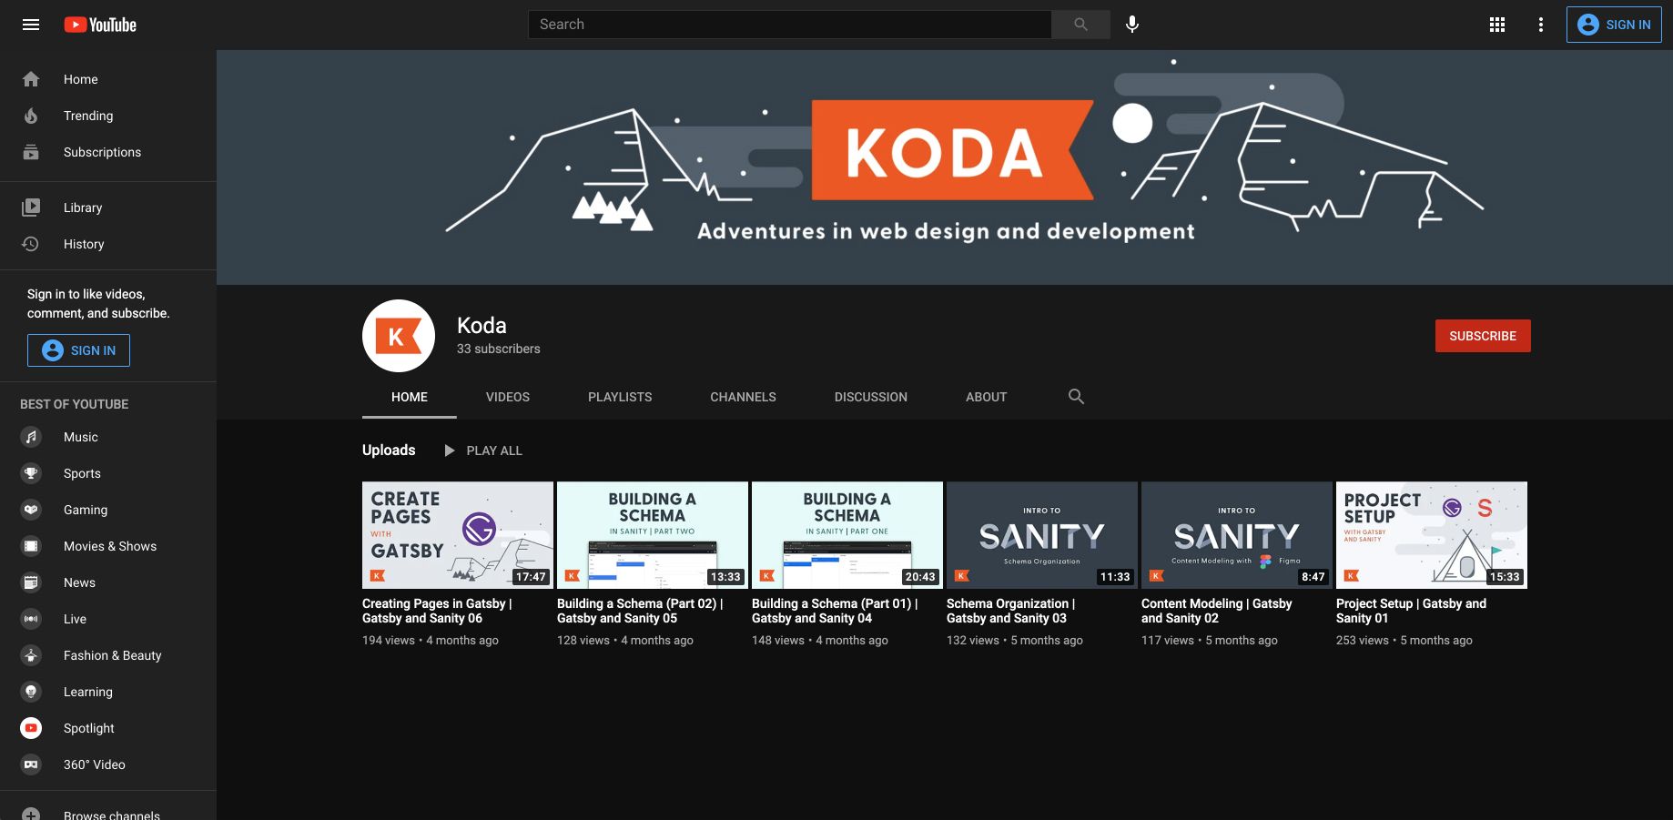Screen dimensions: 1673x820
Task: Click the Learning lightbulb icon
Action: click(x=31, y=692)
